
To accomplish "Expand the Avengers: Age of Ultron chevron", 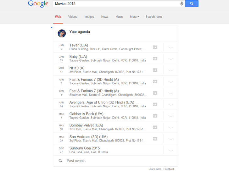I will [171, 105].
